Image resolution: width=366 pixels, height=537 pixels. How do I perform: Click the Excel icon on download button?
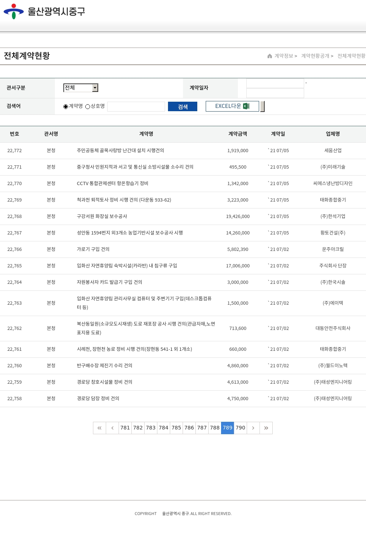click(246, 106)
